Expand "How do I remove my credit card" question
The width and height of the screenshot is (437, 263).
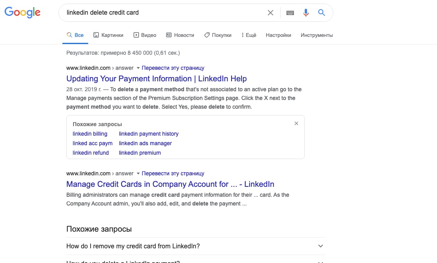(321, 246)
